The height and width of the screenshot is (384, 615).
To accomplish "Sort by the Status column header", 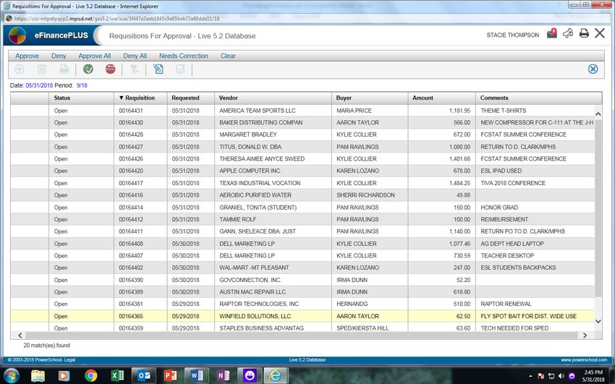I will tap(82, 98).
